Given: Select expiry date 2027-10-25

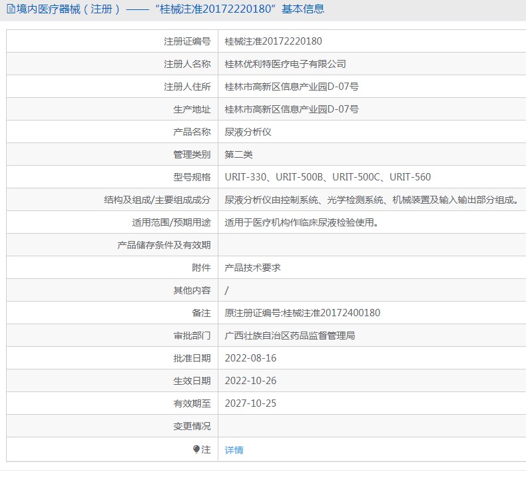Looking at the screenshot, I should (x=250, y=403).
